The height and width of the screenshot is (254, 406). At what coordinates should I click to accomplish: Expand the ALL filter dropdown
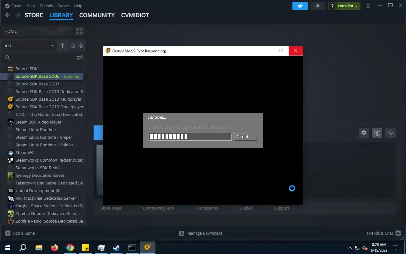click(29, 46)
